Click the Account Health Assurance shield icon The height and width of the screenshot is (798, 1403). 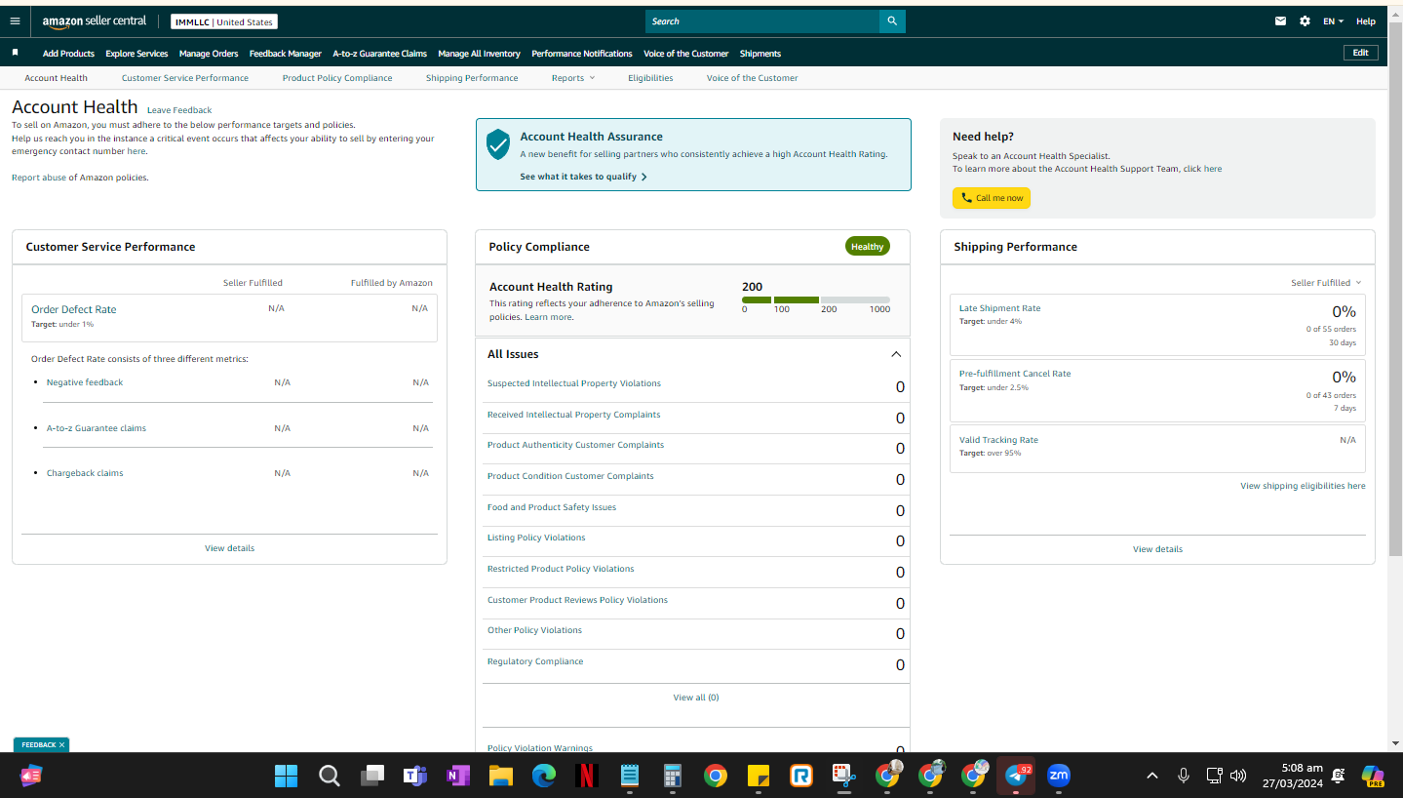point(498,143)
